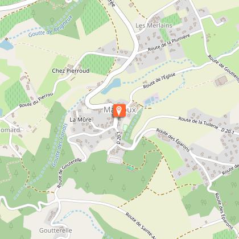Click the Route de Gouterelle road label
239x239 pixels.
pyautogui.click(x=69, y=173)
